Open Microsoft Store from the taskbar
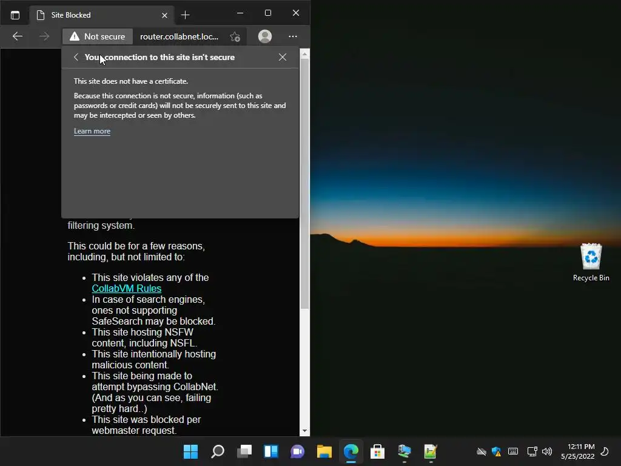The image size is (621, 466). tap(377, 451)
